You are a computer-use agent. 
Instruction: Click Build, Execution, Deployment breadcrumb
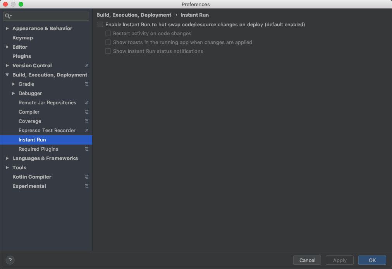click(134, 15)
